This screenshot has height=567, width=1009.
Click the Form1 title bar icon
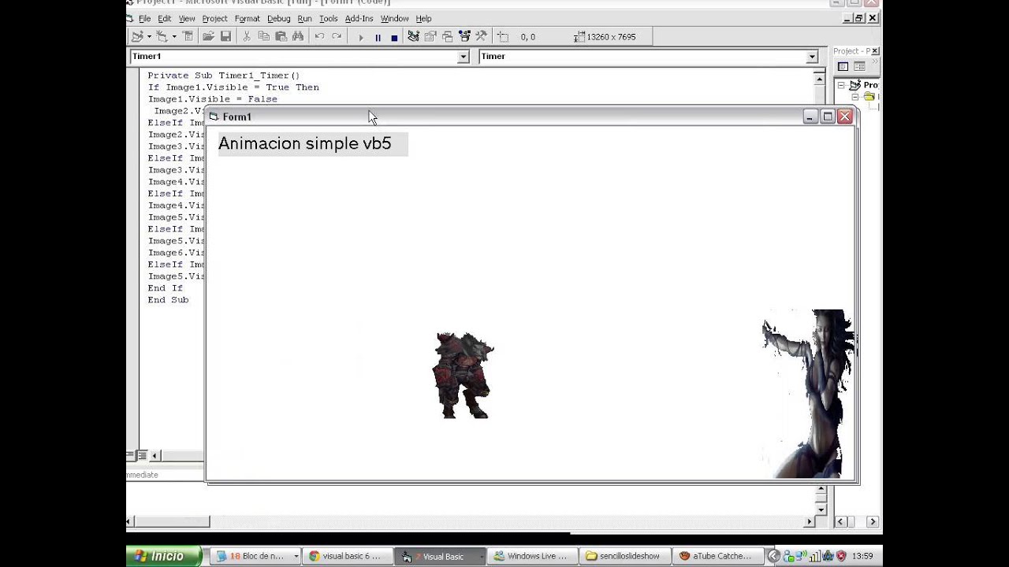pyautogui.click(x=214, y=117)
